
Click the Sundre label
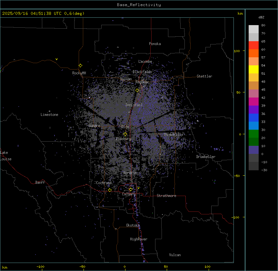coord(94,126)
